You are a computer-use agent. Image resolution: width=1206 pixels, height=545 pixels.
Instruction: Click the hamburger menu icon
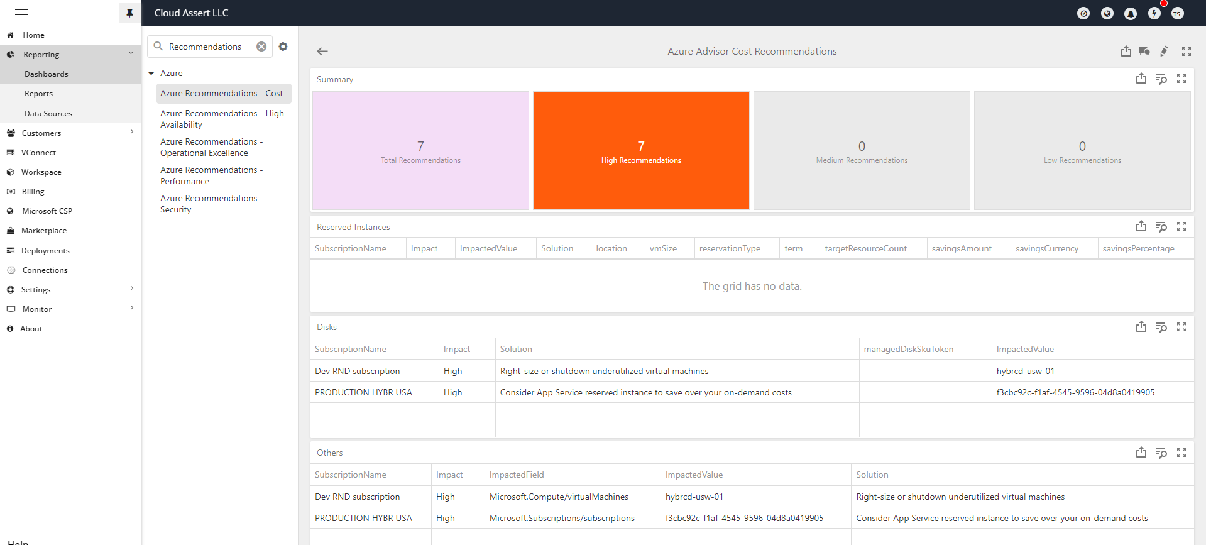(21, 14)
